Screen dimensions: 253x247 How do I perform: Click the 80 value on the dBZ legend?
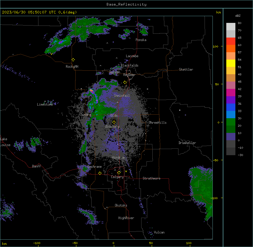tap(239, 23)
